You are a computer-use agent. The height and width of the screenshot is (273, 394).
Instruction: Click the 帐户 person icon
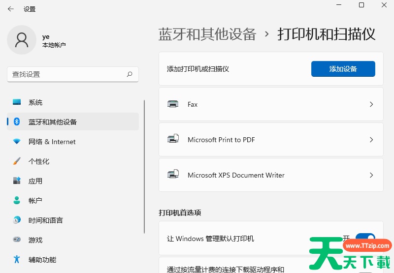[17, 200]
